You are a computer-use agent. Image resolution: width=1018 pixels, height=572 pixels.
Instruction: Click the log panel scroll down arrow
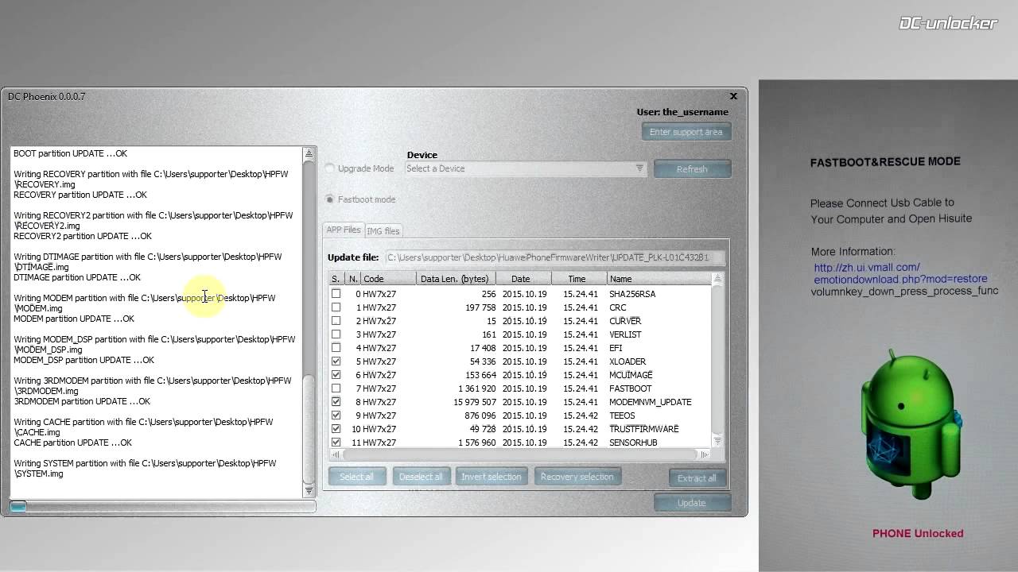(x=309, y=492)
